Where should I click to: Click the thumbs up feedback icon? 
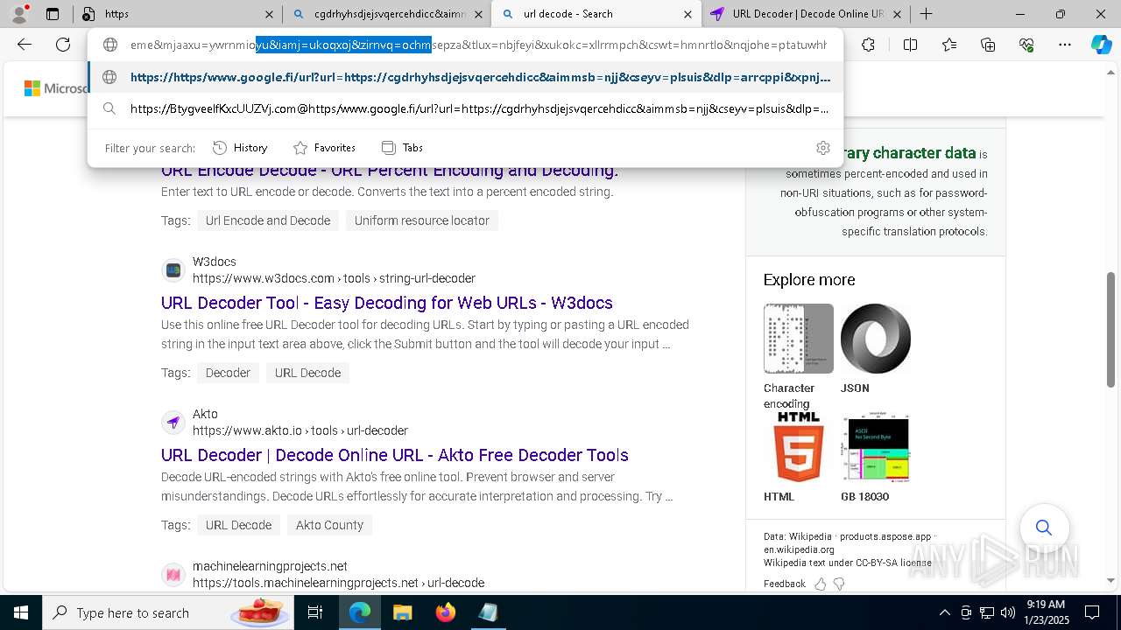821,584
